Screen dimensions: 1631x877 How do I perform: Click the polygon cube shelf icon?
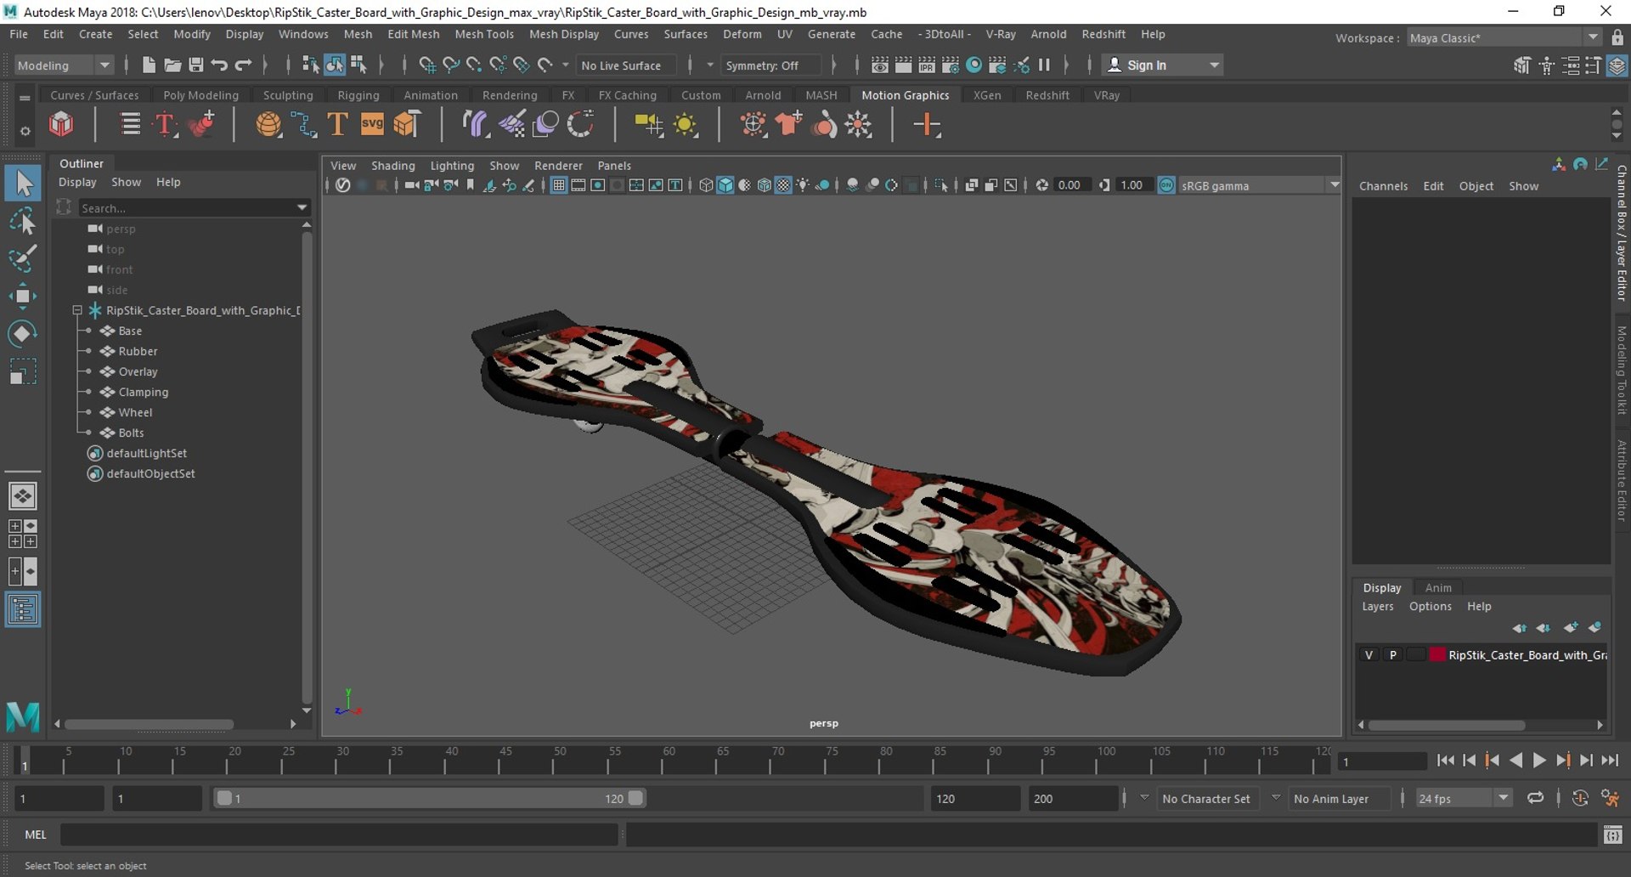coord(61,125)
